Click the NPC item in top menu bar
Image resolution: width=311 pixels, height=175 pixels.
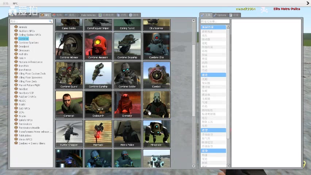tap(15, 3)
